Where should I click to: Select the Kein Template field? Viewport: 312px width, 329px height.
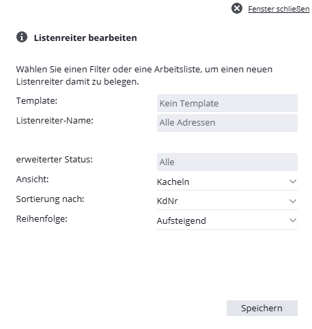coord(227,103)
